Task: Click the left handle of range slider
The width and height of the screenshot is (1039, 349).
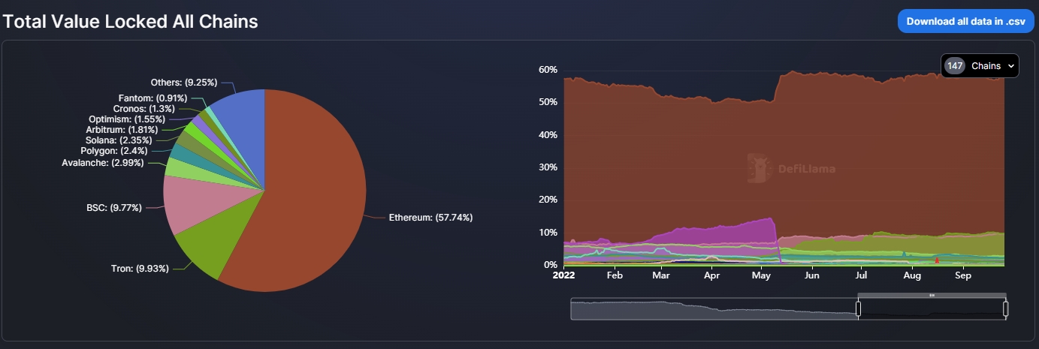Action: [858, 308]
